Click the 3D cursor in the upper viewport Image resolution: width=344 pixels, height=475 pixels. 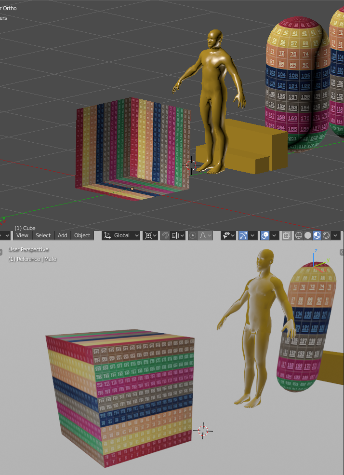click(x=191, y=165)
